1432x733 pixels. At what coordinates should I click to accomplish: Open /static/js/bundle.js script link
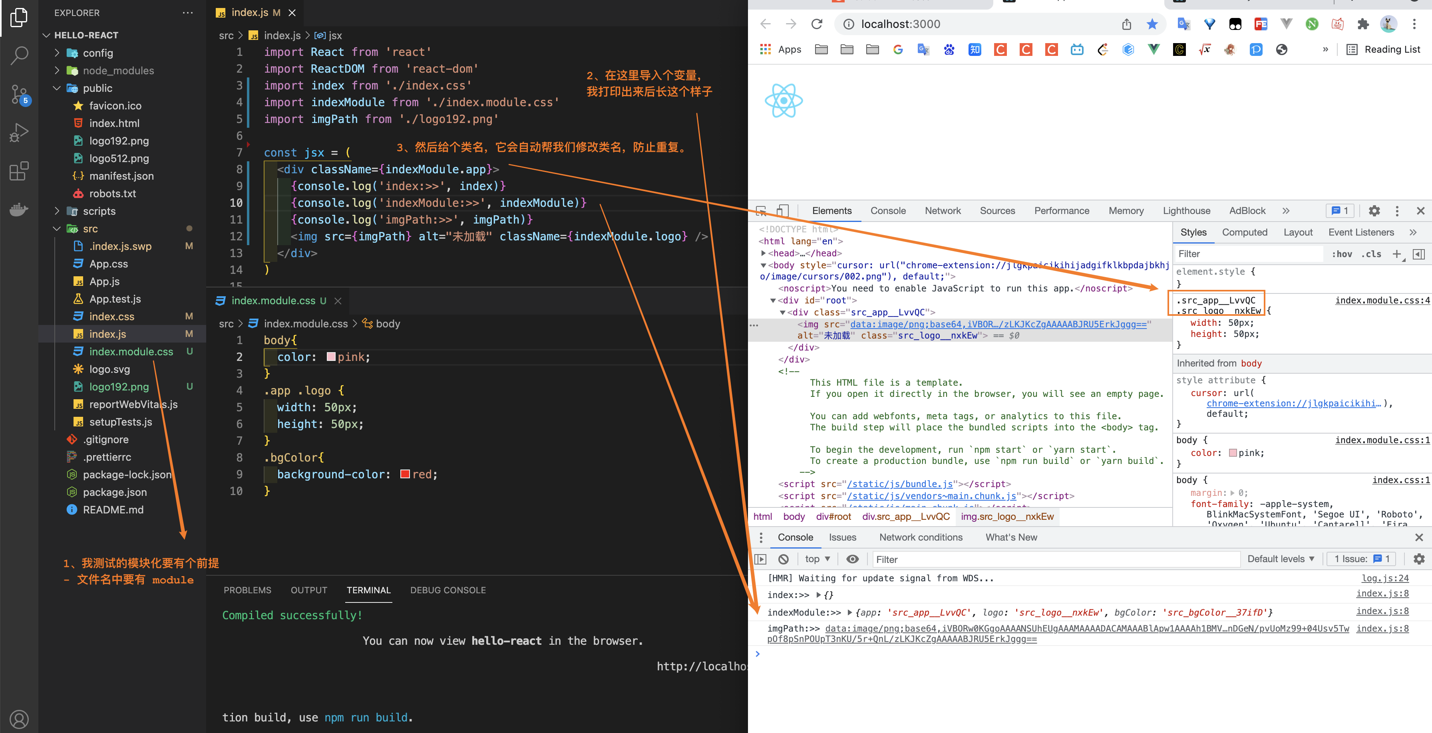pyautogui.click(x=900, y=484)
